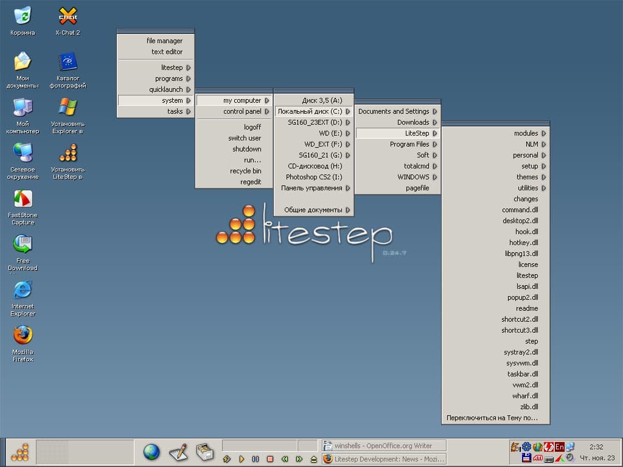Screen dimensions: 623x467
Task: Click the En language indicator in tray
Action: click(x=560, y=447)
